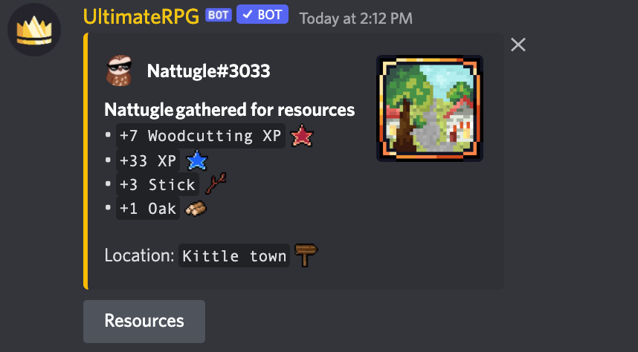
Task: Click the Resources button
Action: tap(144, 321)
